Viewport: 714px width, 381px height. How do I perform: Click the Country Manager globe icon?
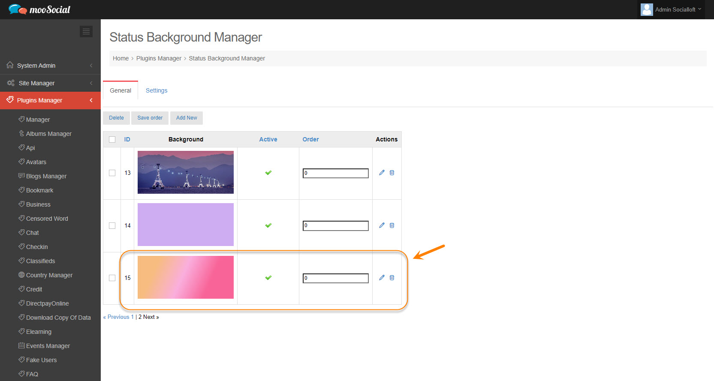click(21, 275)
